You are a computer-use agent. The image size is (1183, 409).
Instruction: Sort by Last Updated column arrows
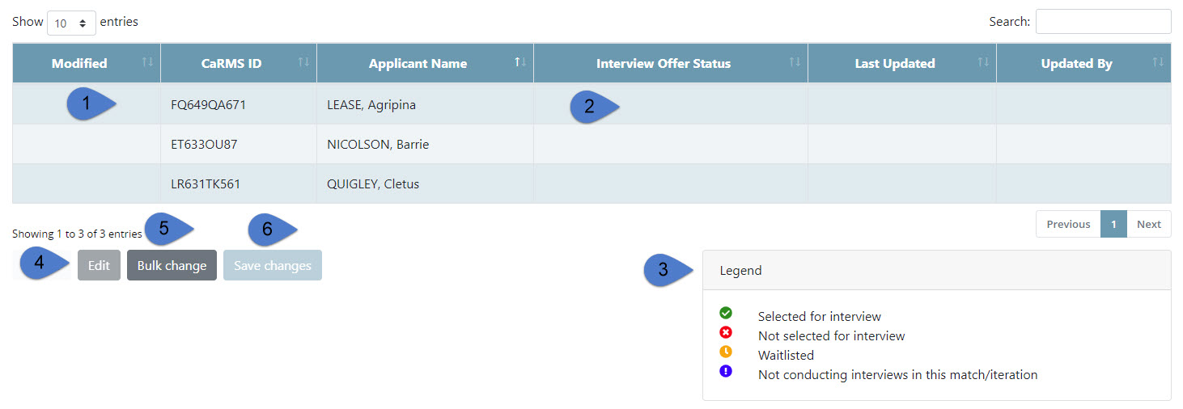[983, 63]
